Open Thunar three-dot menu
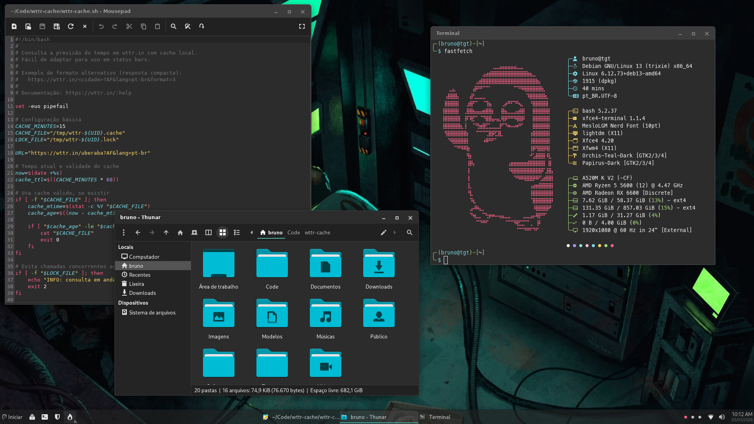The width and height of the screenshot is (754, 424). (x=124, y=232)
